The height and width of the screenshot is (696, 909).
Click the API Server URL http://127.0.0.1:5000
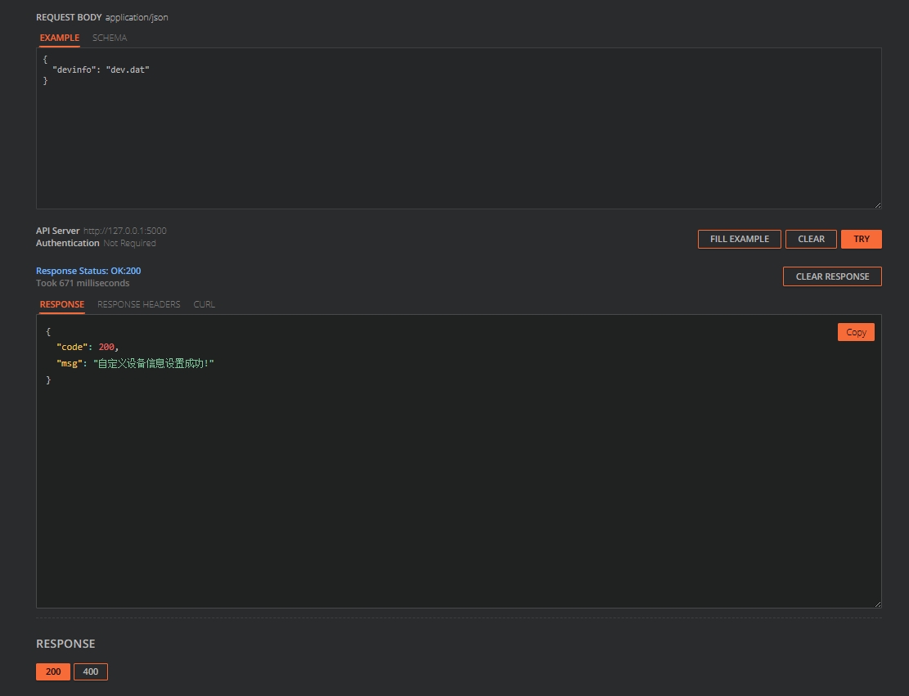[x=124, y=231]
